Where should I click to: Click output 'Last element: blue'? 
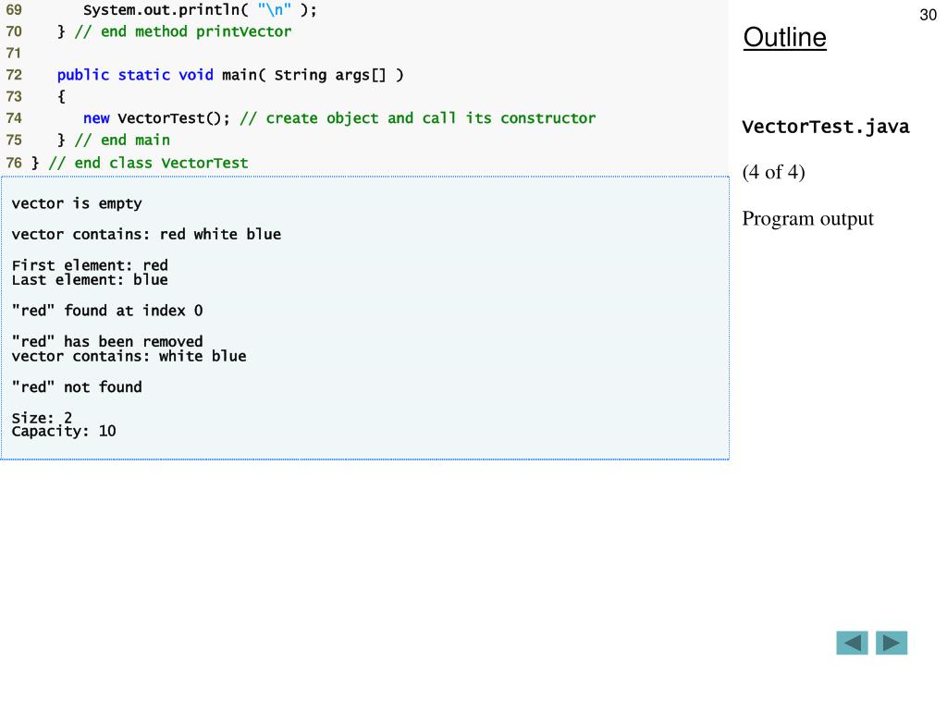pyautogui.click(x=90, y=279)
